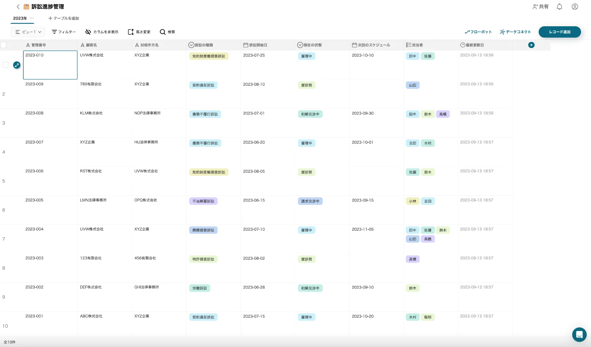Viewport: 591px width, 347px height.
Task: Open the 共有 share button
Action: 540,7
